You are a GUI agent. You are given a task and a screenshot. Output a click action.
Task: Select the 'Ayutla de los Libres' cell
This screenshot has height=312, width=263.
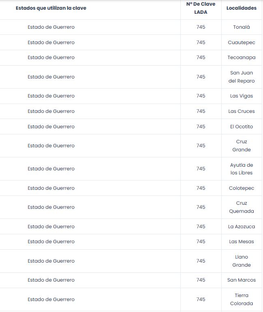pyautogui.click(x=242, y=169)
